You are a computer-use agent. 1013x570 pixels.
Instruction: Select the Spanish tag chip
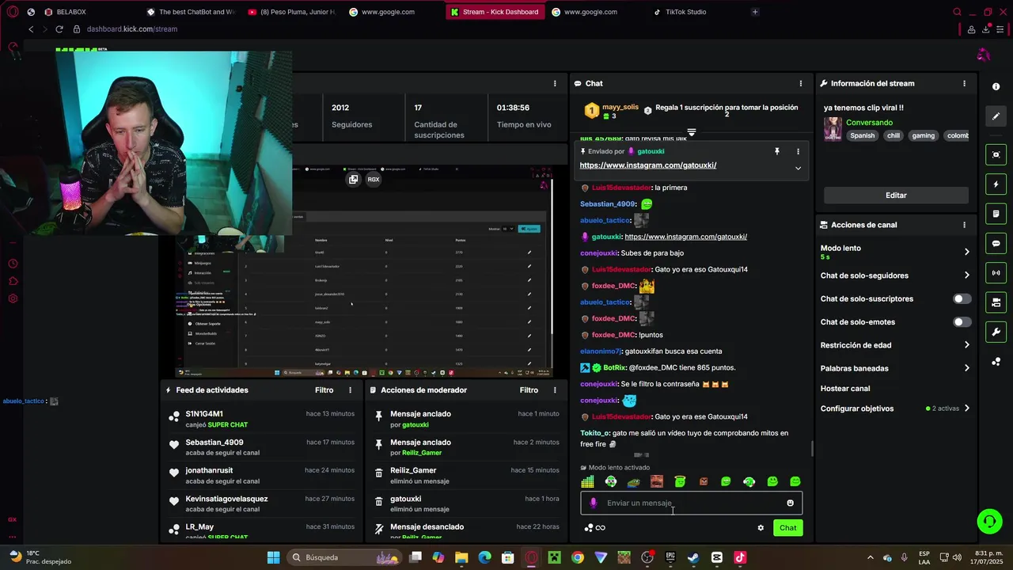pyautogui.click(x=863, y=135)
